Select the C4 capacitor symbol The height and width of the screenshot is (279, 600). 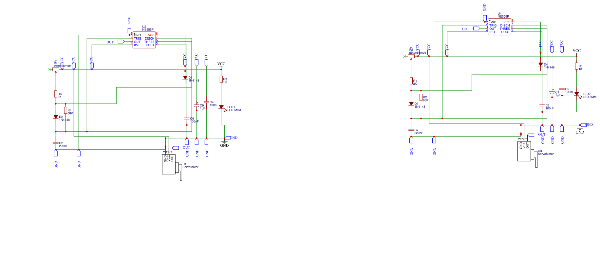pos(206,102)
